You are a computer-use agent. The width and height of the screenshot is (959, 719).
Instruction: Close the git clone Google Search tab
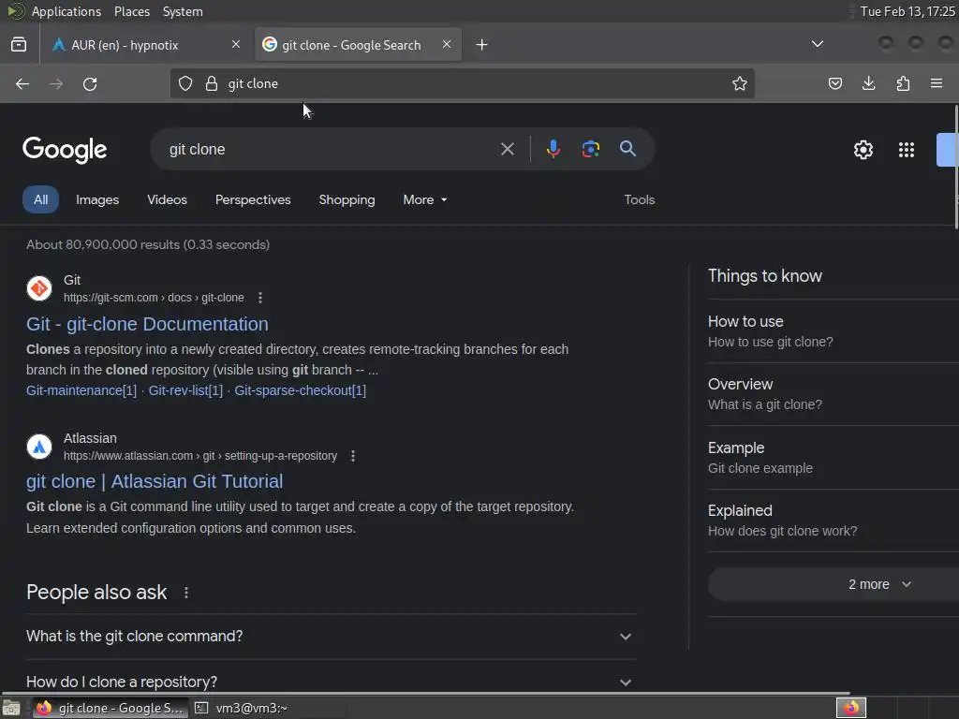(447, 45)
